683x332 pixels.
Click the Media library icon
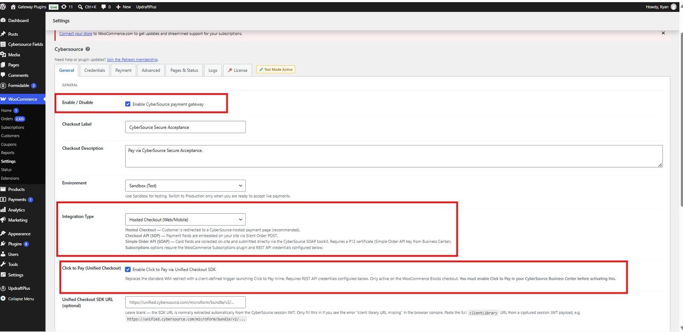(x=3, y=55)
